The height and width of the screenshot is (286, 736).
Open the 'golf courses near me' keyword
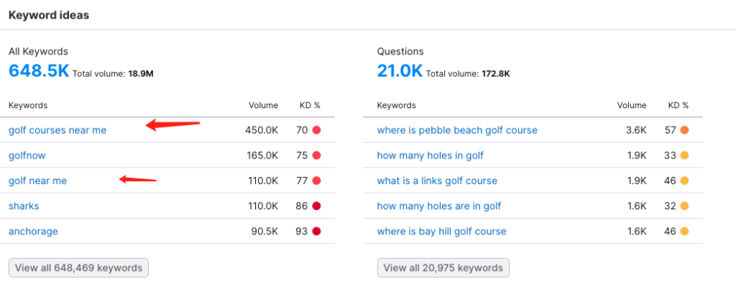point(57,130)
